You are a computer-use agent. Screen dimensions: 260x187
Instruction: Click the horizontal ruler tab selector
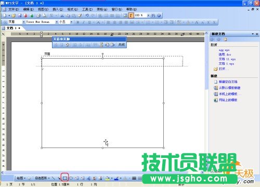click(x=3, y=34)
